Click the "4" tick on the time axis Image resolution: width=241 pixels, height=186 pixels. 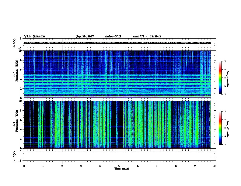(x=100, y=166)
